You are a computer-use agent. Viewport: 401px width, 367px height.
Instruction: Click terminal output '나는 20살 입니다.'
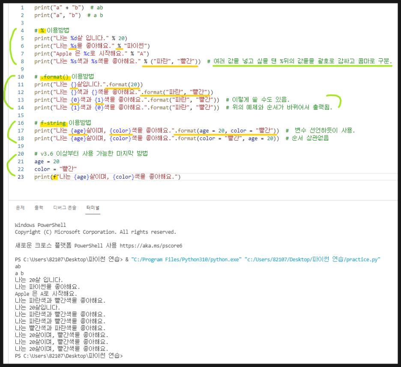(39, 280)
